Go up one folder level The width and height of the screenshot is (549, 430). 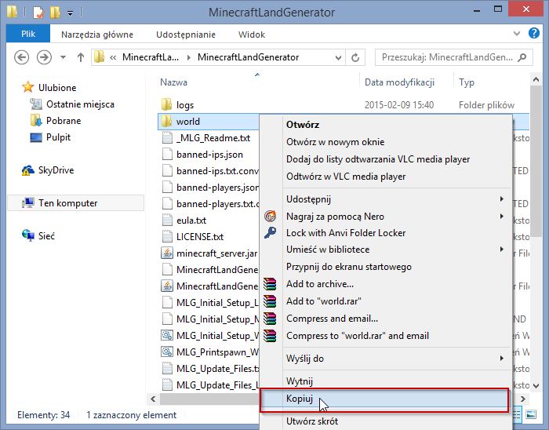tap(81, 57)
